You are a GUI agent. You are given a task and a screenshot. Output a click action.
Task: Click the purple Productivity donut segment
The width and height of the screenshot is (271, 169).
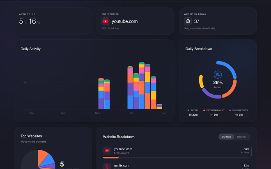click(x=210, y=95)
